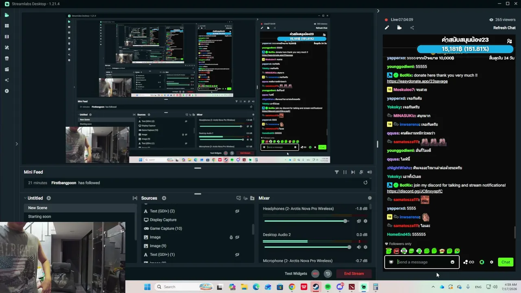Open chat settings gear icon

pyautogui.click(x=491, y=262)
